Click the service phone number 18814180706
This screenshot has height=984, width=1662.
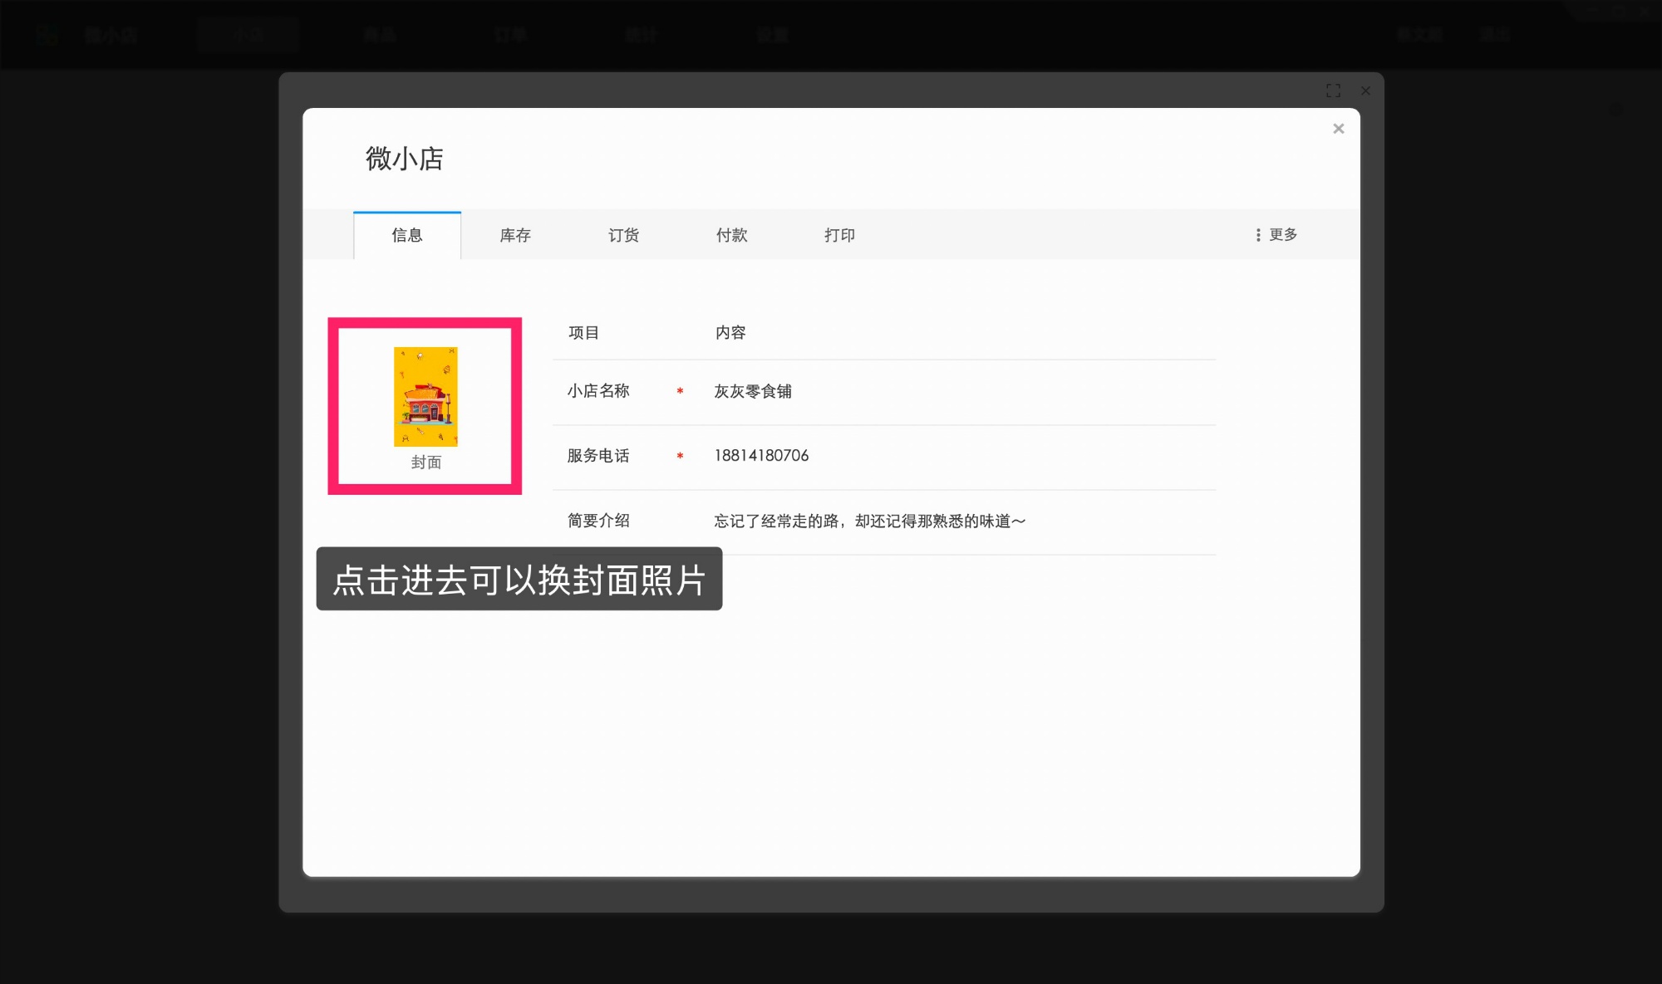click(760, 455)
